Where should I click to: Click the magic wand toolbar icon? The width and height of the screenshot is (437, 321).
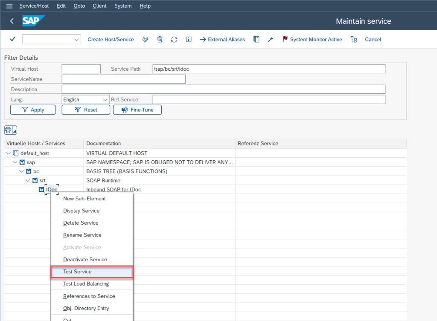coord(270,39)
